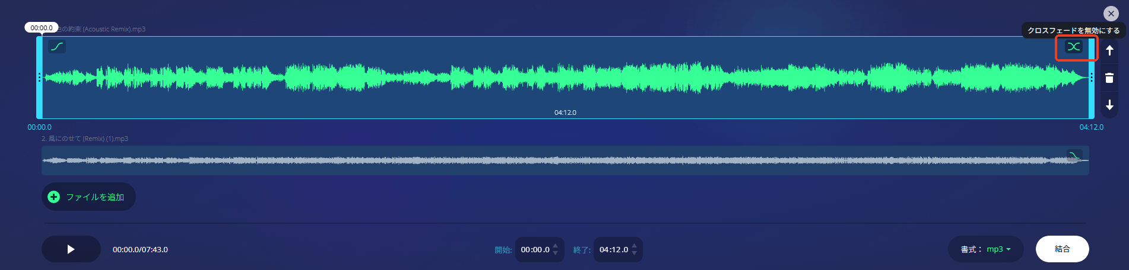The height and width of the screenshot is (270, 1129).
Task: Increase the start time with the up arrow
Action: (556, 246)
